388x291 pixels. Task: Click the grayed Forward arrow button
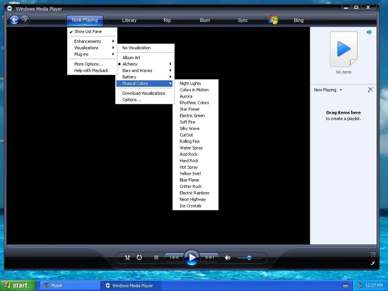pos(25,20)
